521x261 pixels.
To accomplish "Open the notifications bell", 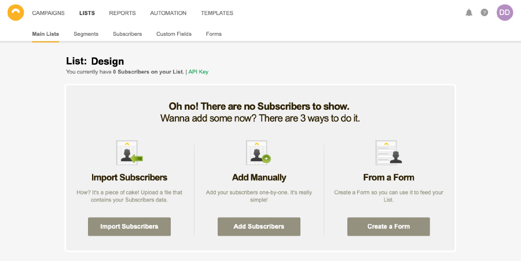I will pos(469,13).
